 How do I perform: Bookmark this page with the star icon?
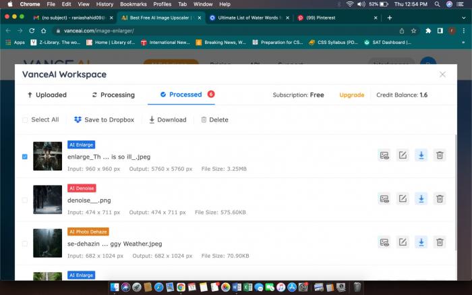413,31
